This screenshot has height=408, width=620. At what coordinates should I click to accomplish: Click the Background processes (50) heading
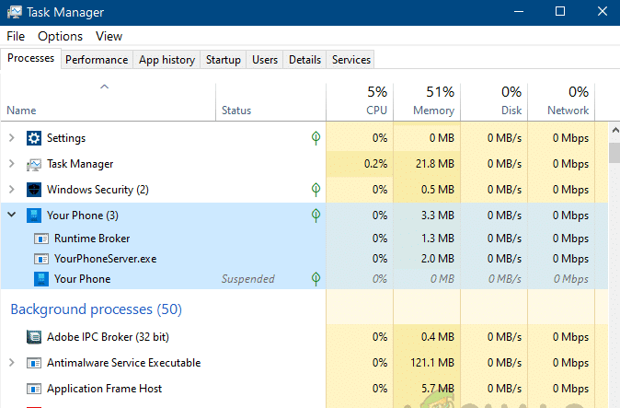click(x=96, y=309)
